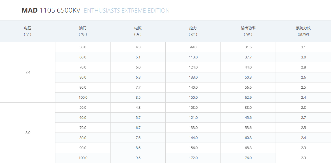Viewport: 331px width, 163px height.
Task: Click the 系统力效 (gf/W) column header
Action: pyautogui.click(x=303, y=31)
